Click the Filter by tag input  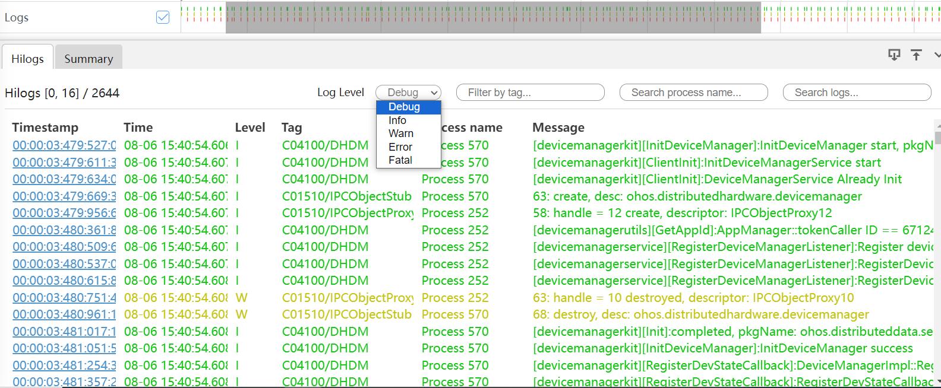point(531,93)
